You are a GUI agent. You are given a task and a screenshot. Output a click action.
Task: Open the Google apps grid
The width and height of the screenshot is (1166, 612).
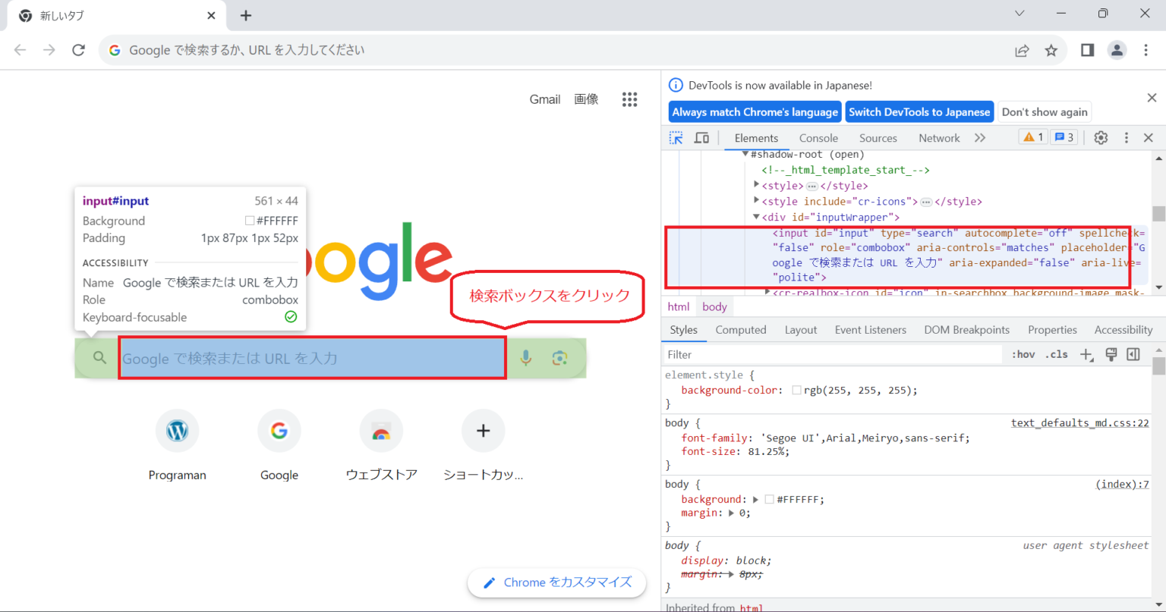point(629,99)
